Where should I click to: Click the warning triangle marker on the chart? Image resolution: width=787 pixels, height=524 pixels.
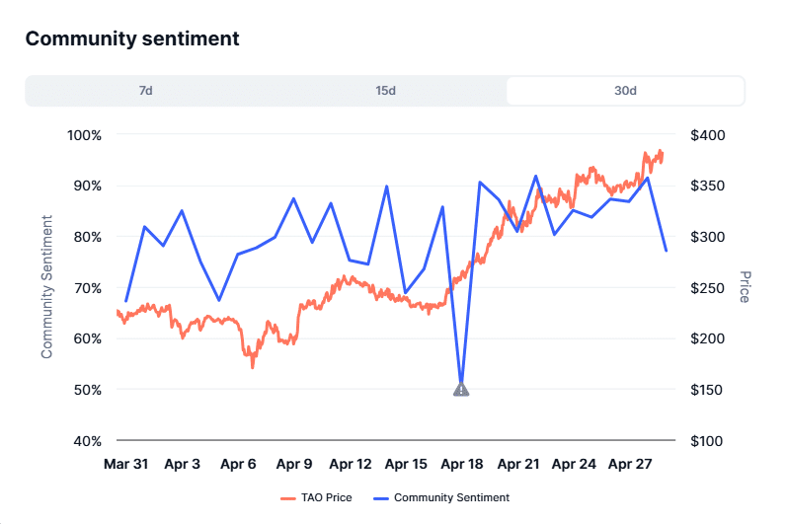click(461, 390)
